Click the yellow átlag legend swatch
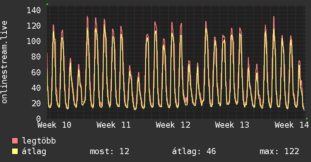The image size is (311, 162). [x=15, y=151]
